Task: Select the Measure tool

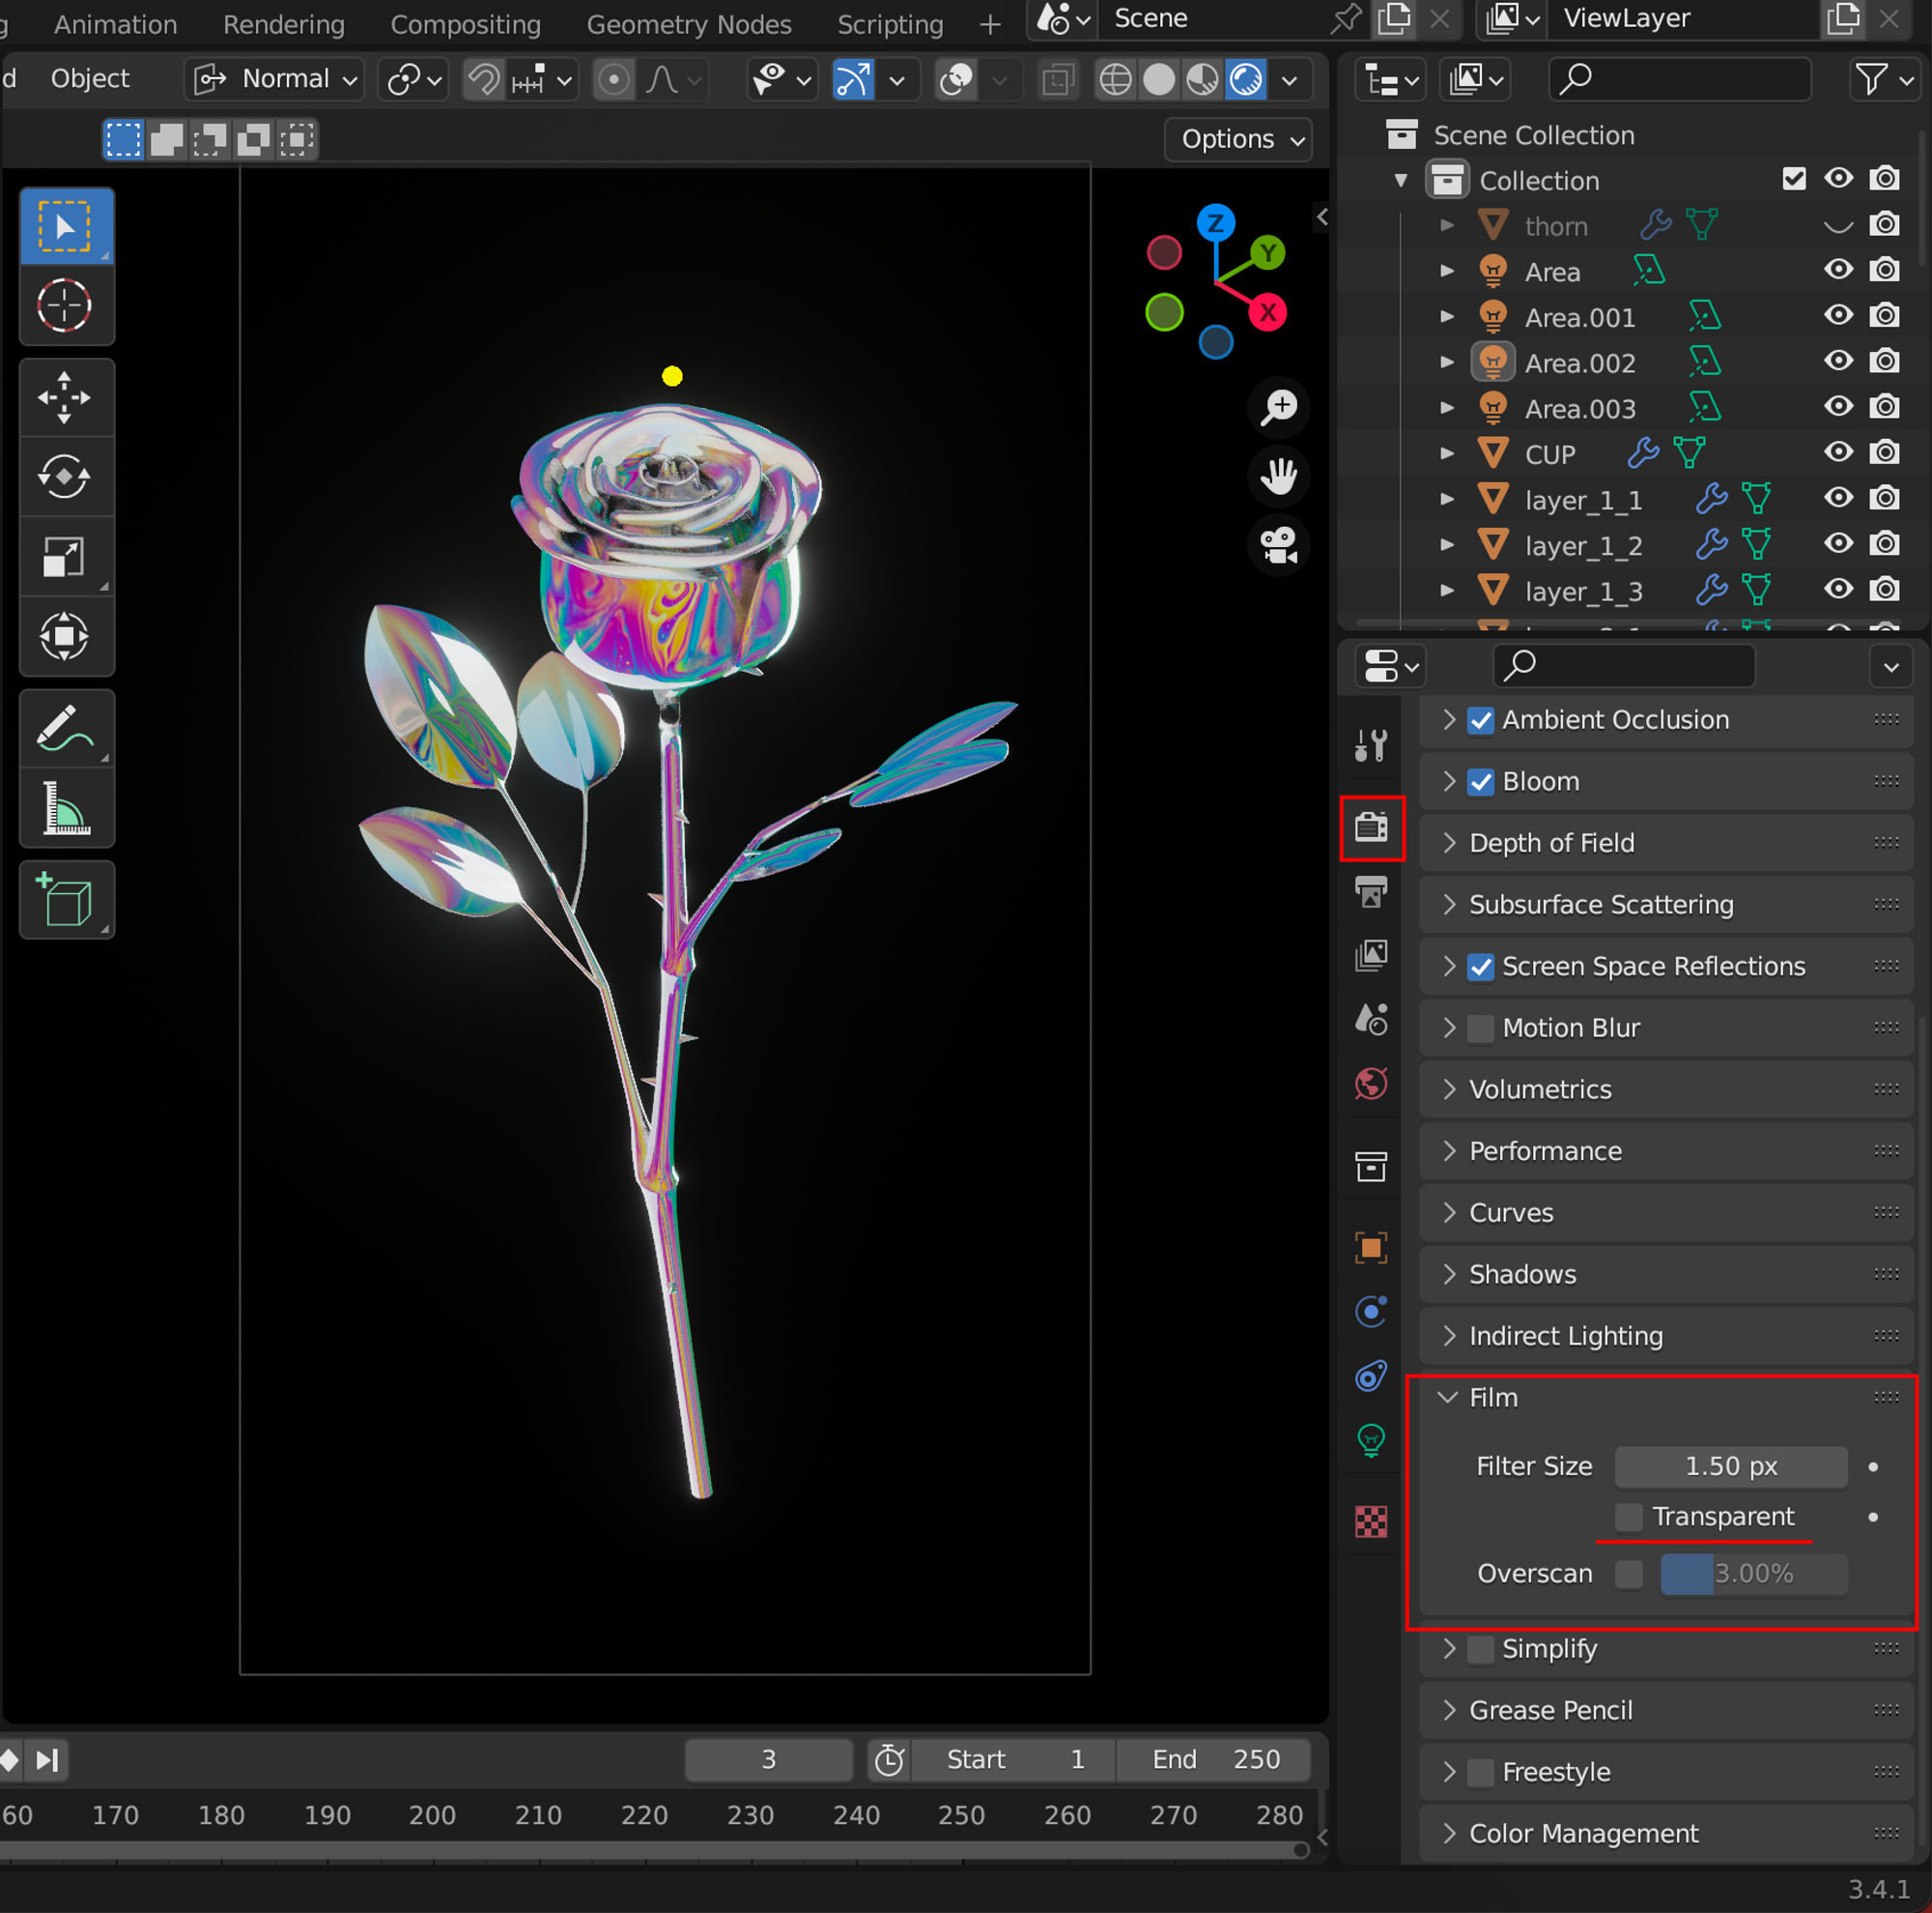Action: [65, 808]
